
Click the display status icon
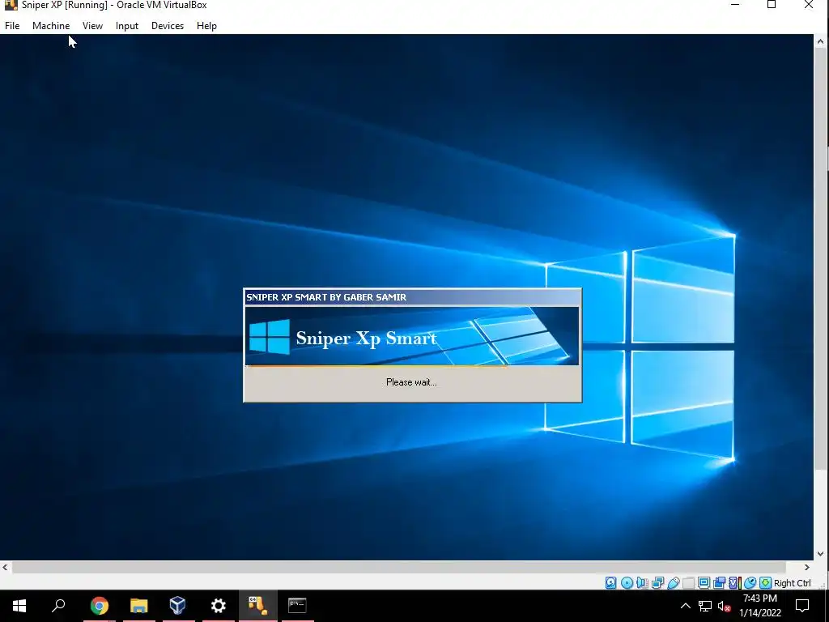pos(704,583)
